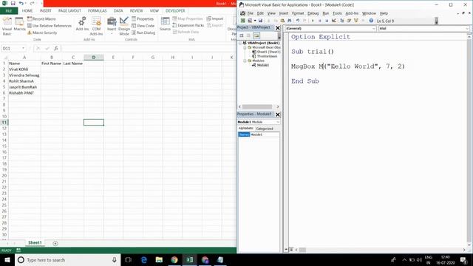Open the Visual Basic editor from ribbon
The image size is (473, 266).
pos(7,26)
